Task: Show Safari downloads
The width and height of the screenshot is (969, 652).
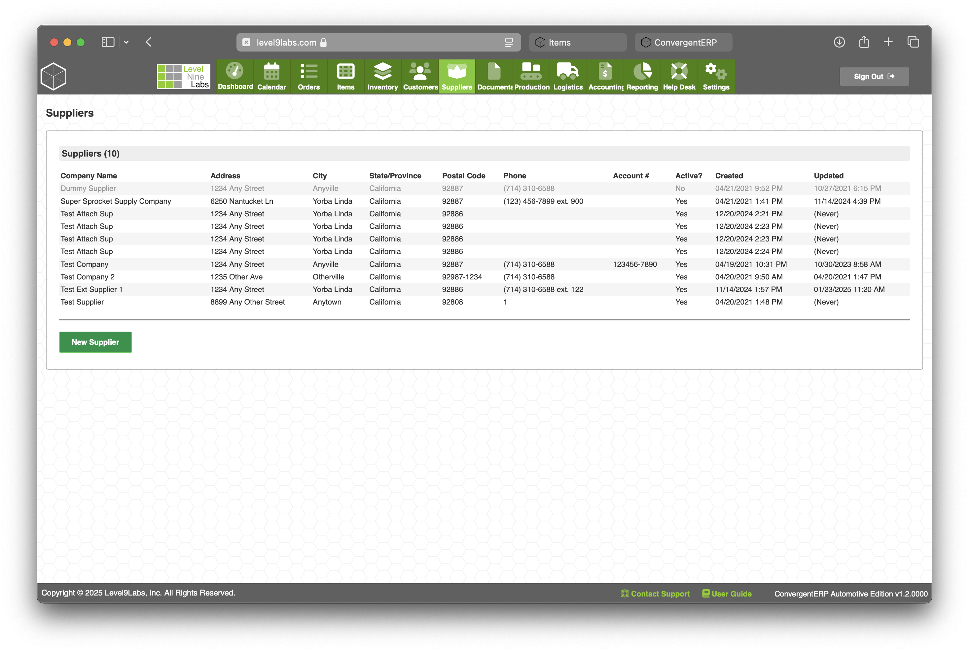Action: pyautogui.click(x=839, y=42)
